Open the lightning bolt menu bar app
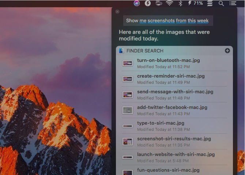 point(147,3)
